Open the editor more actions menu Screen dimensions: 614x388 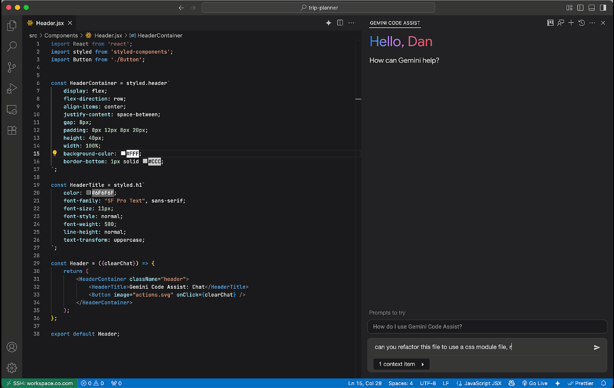tap(351, 23)
